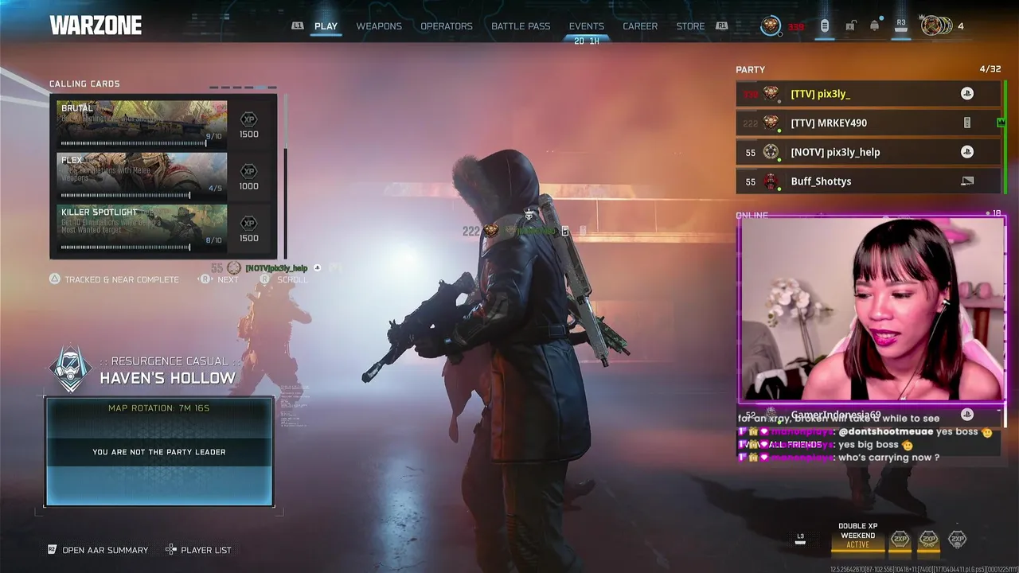
Task: Click the NEXT calling cards prompt
Action: coord(219,279)
